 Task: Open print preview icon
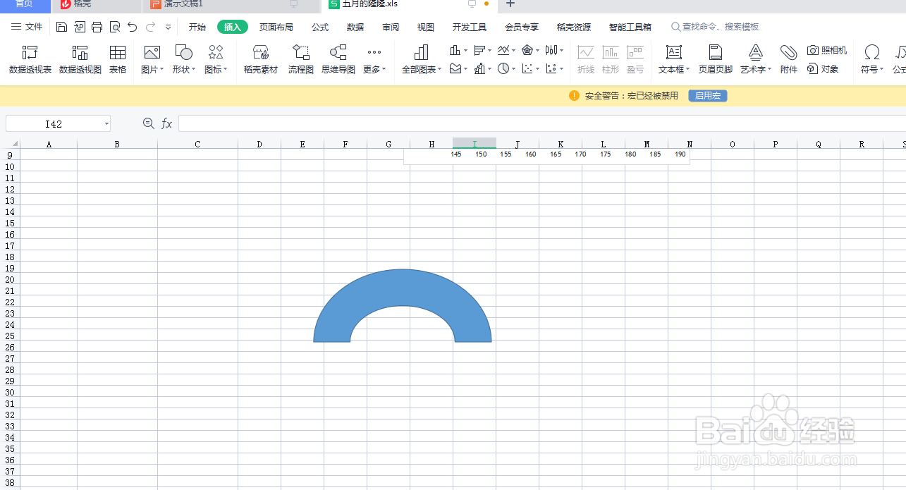click(x=115, y=27)
